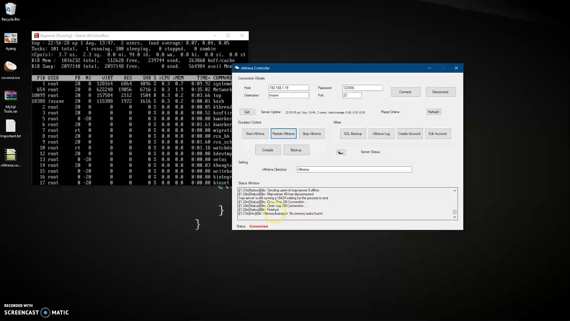The width and height of the screenshot is (570, 321).
Task: Click the rAthena Controller title bar text
Action: 256,68
